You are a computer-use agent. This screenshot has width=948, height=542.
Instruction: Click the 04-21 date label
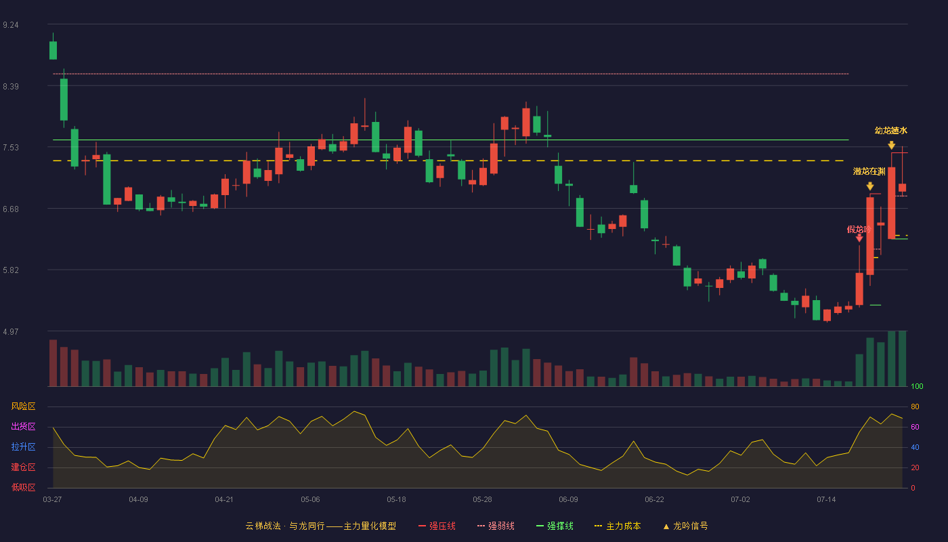pos(224,499)
